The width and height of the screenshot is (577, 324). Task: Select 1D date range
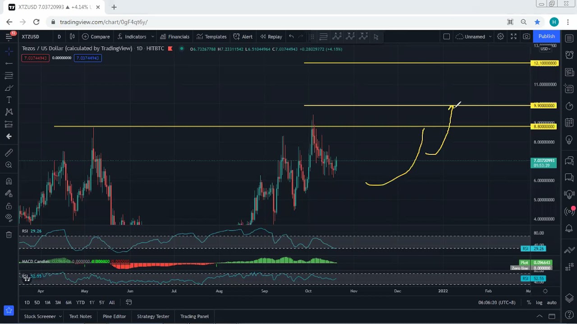(x=27, y=303)
